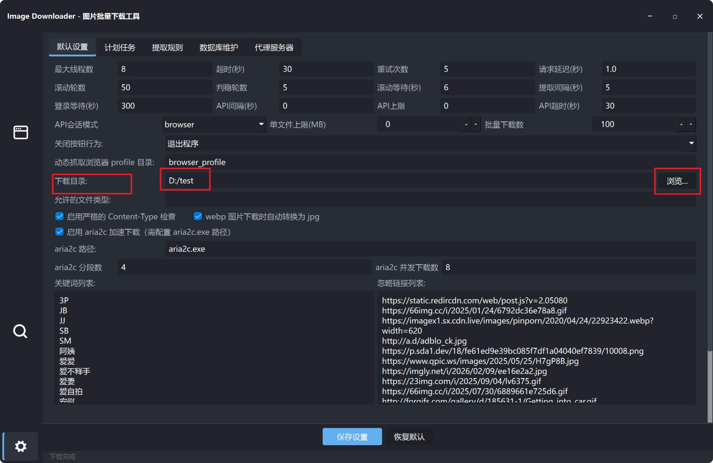Select the www.qpic.ws H7gP8B.jpg link
The width and height of the screenshot is (713, 463).
(x=480, y=361)
